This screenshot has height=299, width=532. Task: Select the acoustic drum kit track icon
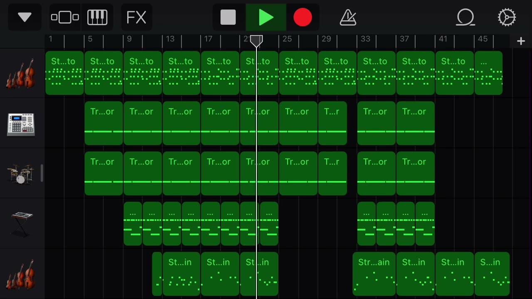tap(20, 174)
